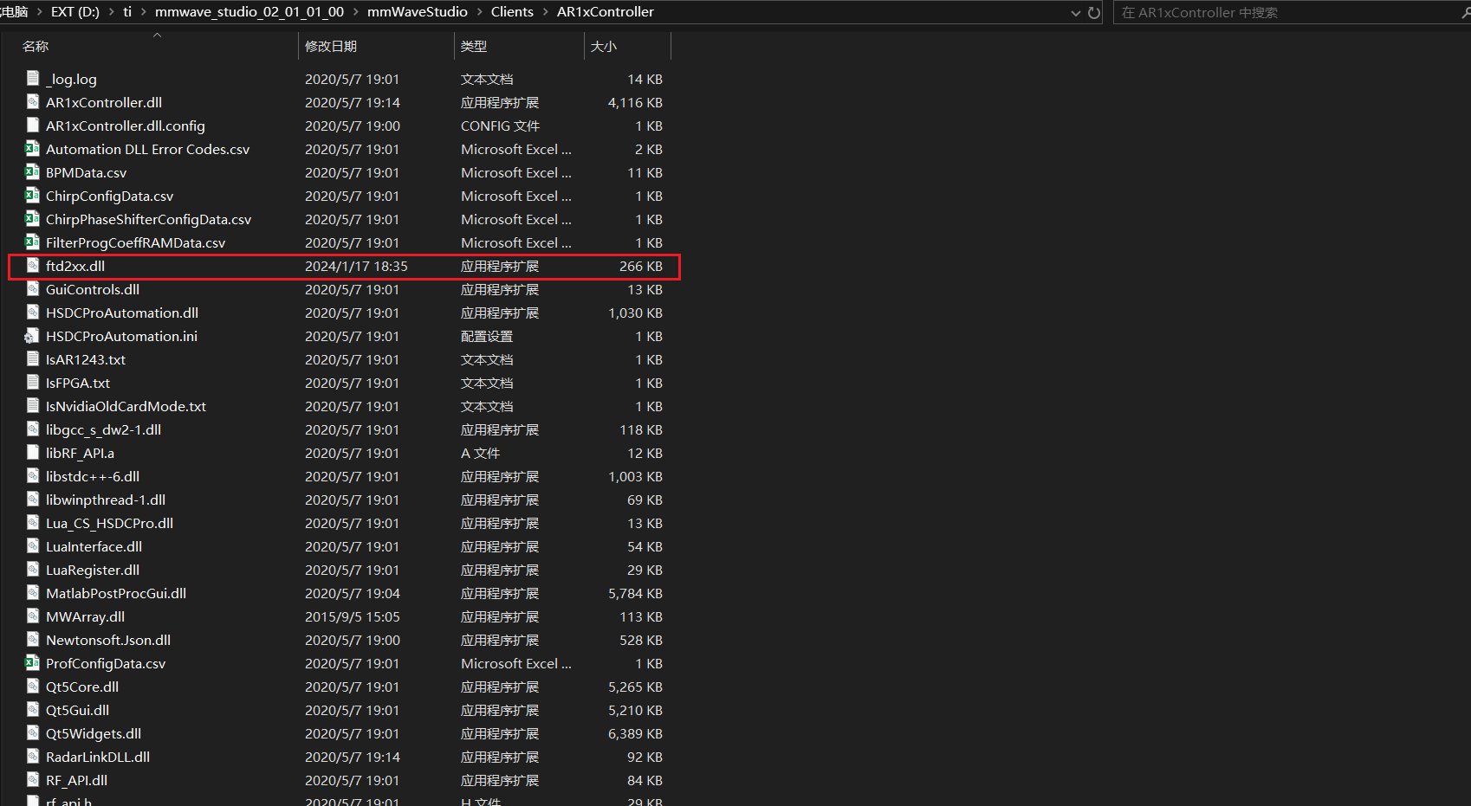Select the MatlabPostProcGui.dll file icon
This screenshot has width=1471, height=806.
point(33,593)
